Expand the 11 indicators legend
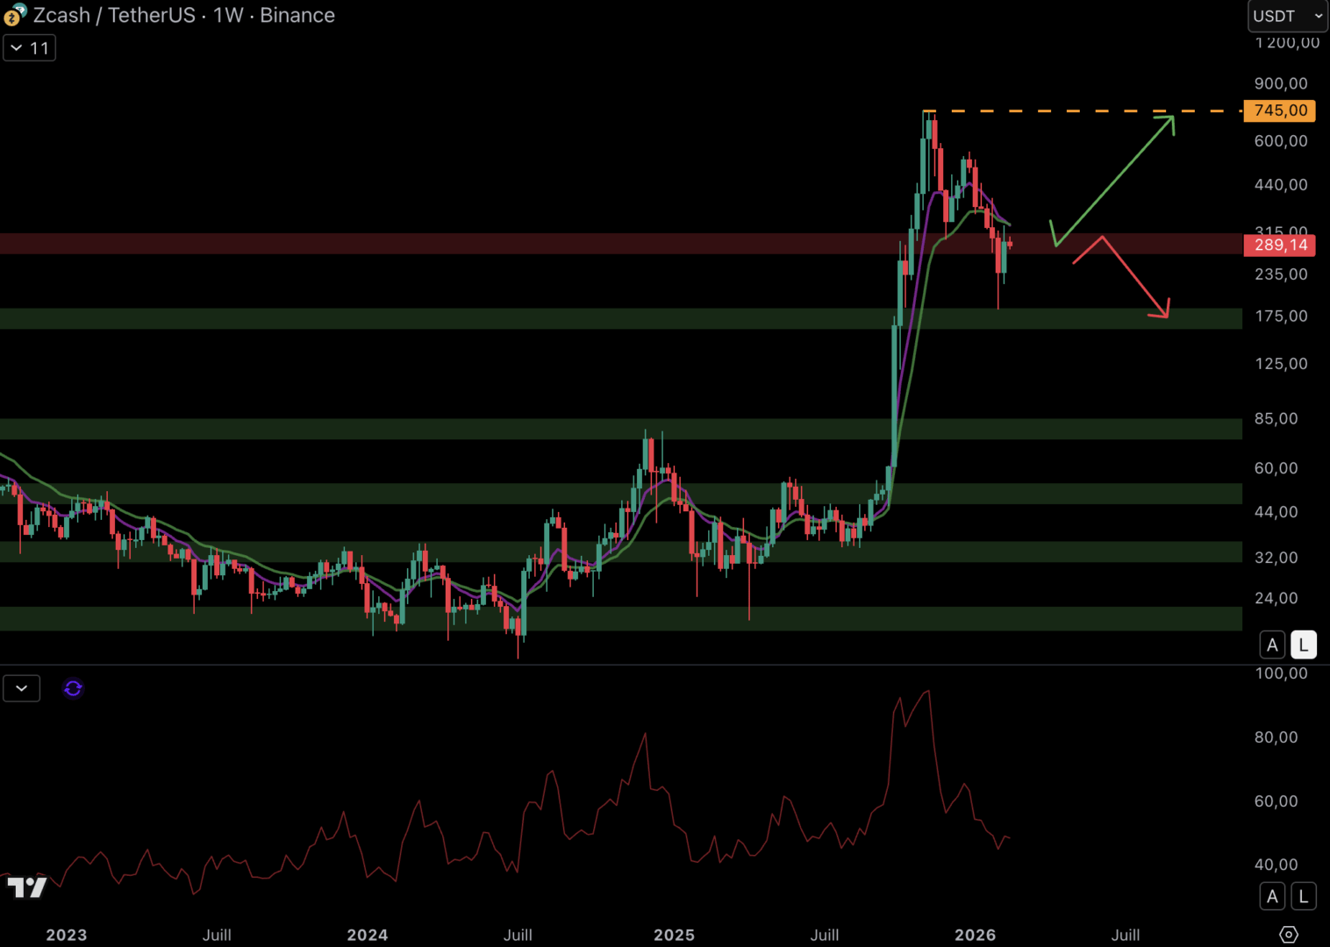The height and width of the screenshot is (947, 1330). click(29, 48)
